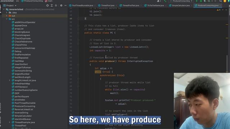Image resolution: width=230 pixels, height=129 pixels.
Task: Toggle fold marker beside 'This class has a list' comment
Action: pos(78,26)
